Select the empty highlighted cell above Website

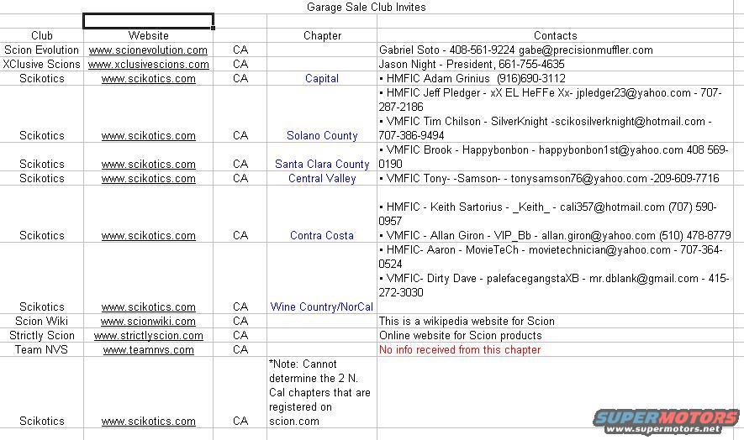(148, 21)
